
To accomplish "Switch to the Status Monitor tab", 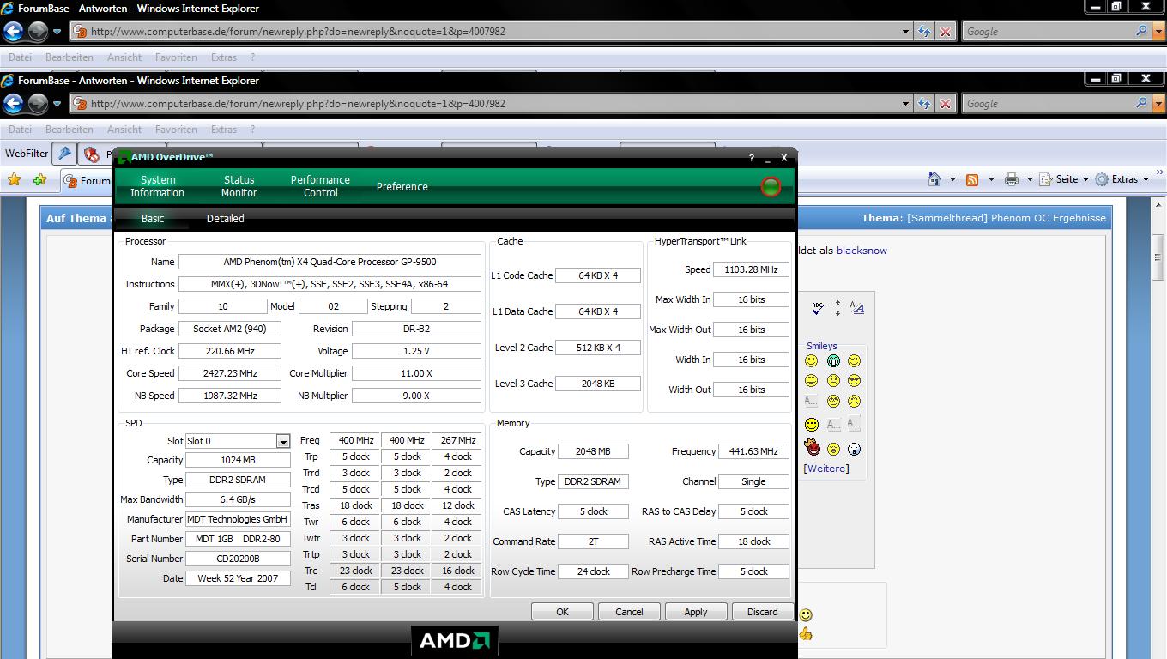I will point(239,186).
